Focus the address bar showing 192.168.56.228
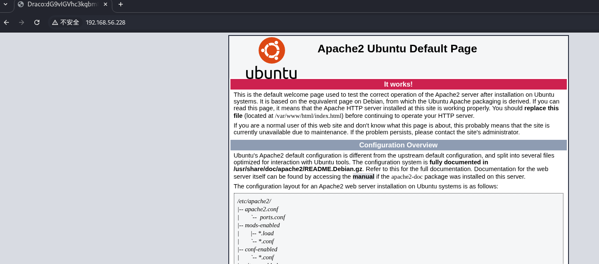Screen dimensions: 599x264 coord(105,22)
